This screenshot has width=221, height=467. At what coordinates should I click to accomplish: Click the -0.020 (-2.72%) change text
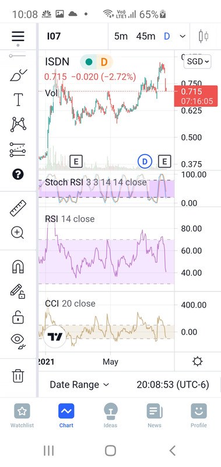pos(104,77)
